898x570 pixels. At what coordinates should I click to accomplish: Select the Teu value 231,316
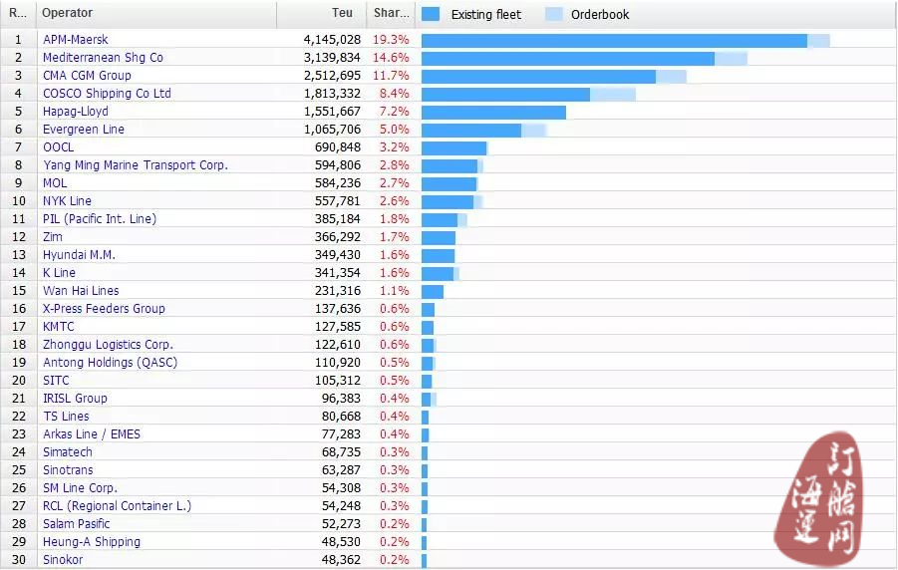338,291
